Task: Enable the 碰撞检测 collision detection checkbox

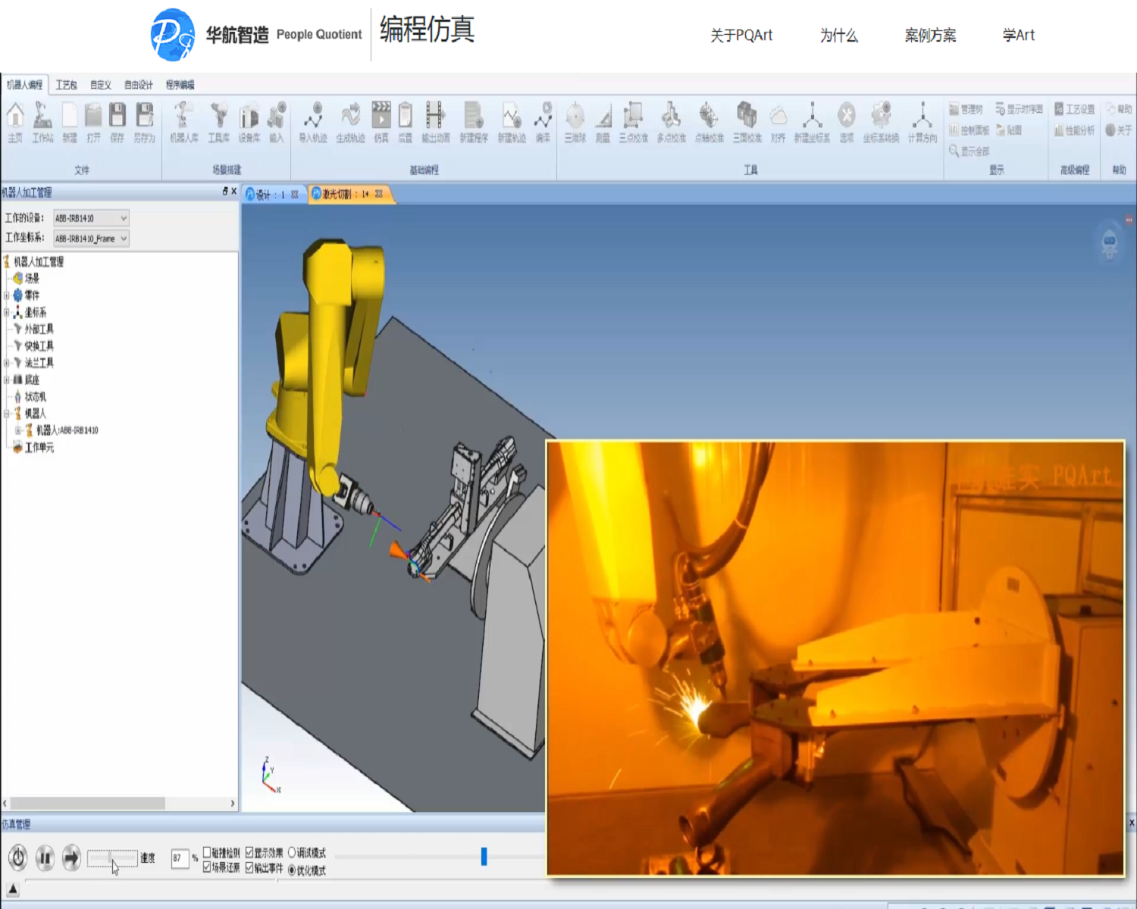Action: coord(208,853)
